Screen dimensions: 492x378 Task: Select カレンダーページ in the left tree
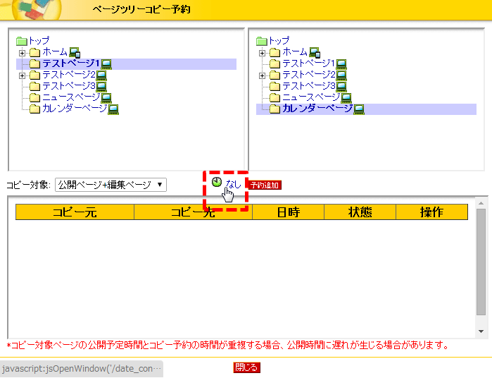tap(75, 109)
